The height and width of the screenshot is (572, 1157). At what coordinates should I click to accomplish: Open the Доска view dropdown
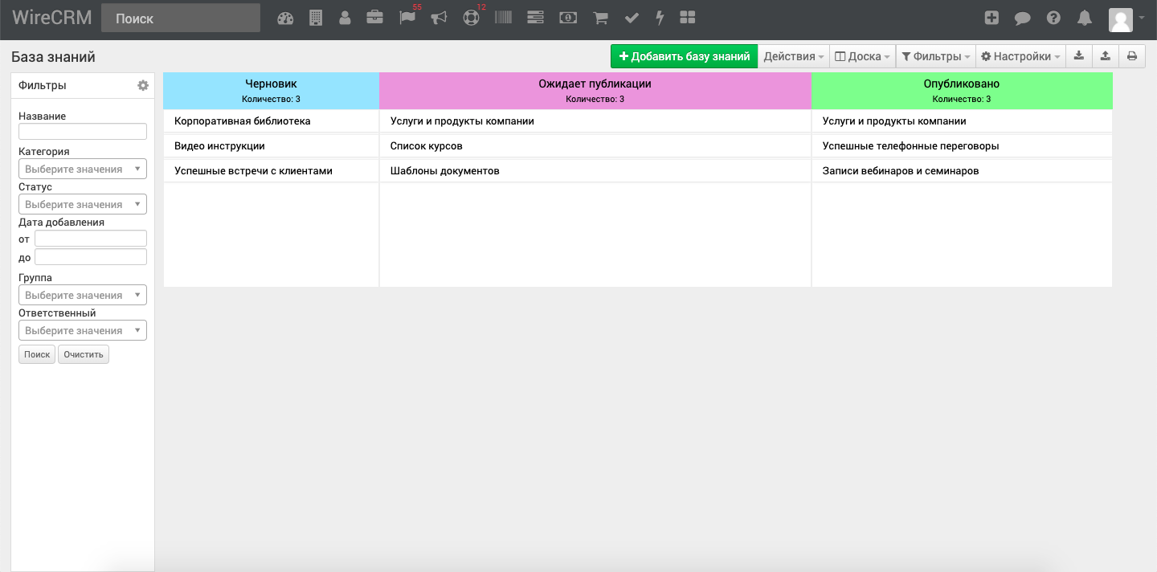(862, 56)
